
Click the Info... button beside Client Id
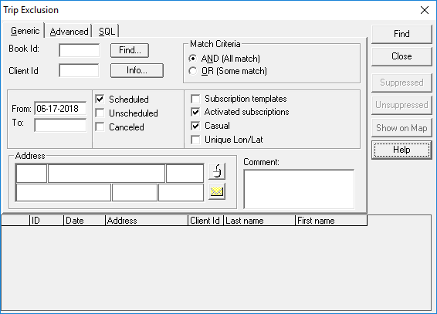click(137, 70)
